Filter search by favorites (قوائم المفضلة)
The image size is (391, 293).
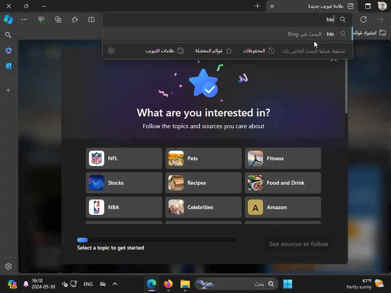point(213,51)
